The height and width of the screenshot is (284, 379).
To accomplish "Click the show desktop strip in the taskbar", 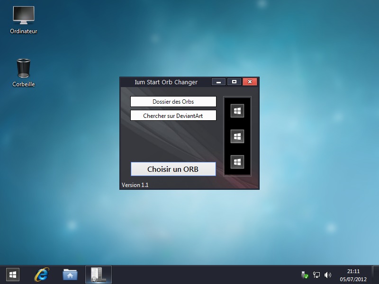I will click(x=376, y=275).
